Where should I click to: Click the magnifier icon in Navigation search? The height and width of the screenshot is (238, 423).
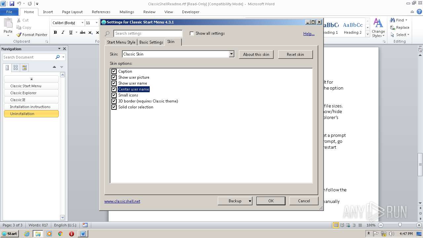(58, 57)
